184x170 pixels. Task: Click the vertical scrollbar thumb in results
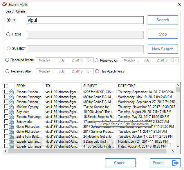(178, 90)
